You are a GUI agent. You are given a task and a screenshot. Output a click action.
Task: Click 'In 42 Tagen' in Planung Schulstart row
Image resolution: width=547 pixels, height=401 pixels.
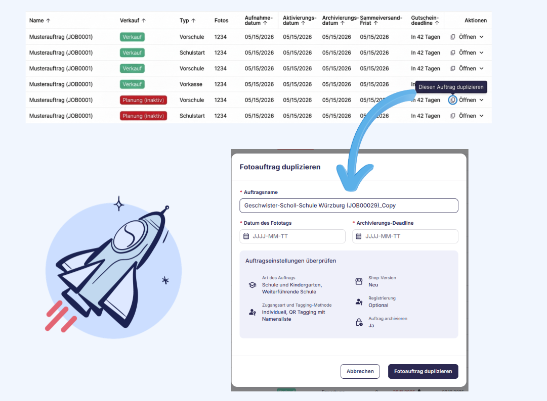(x=426, y=116)
